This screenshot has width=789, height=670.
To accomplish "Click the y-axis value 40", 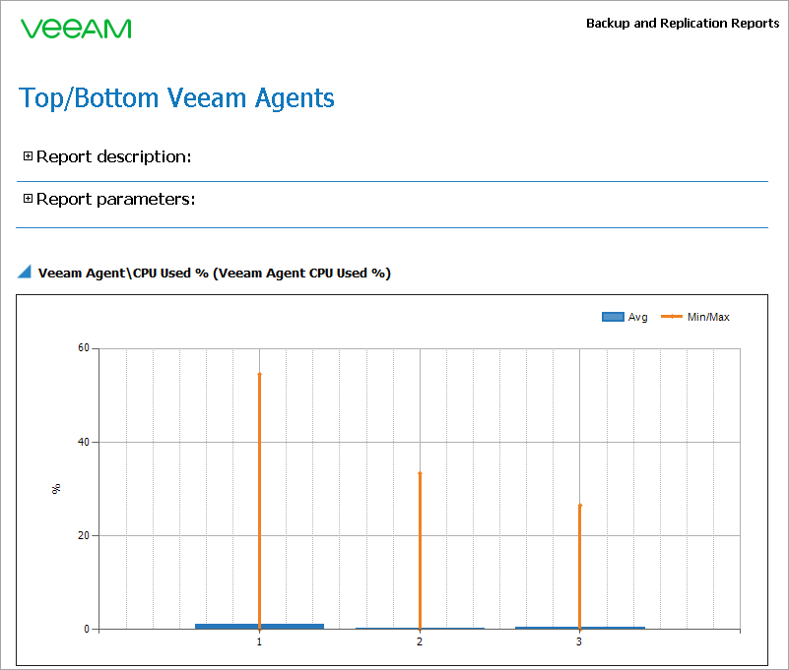I will [x=84, y=442].
